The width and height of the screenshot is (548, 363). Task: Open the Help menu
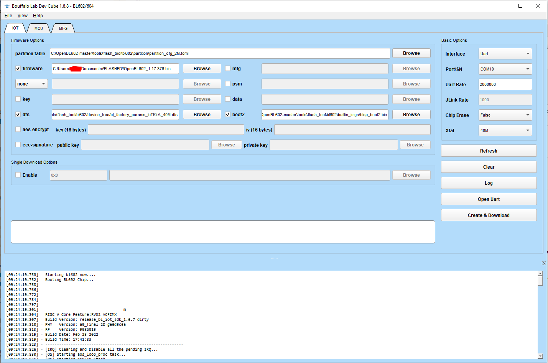click(x=38, y=16)
